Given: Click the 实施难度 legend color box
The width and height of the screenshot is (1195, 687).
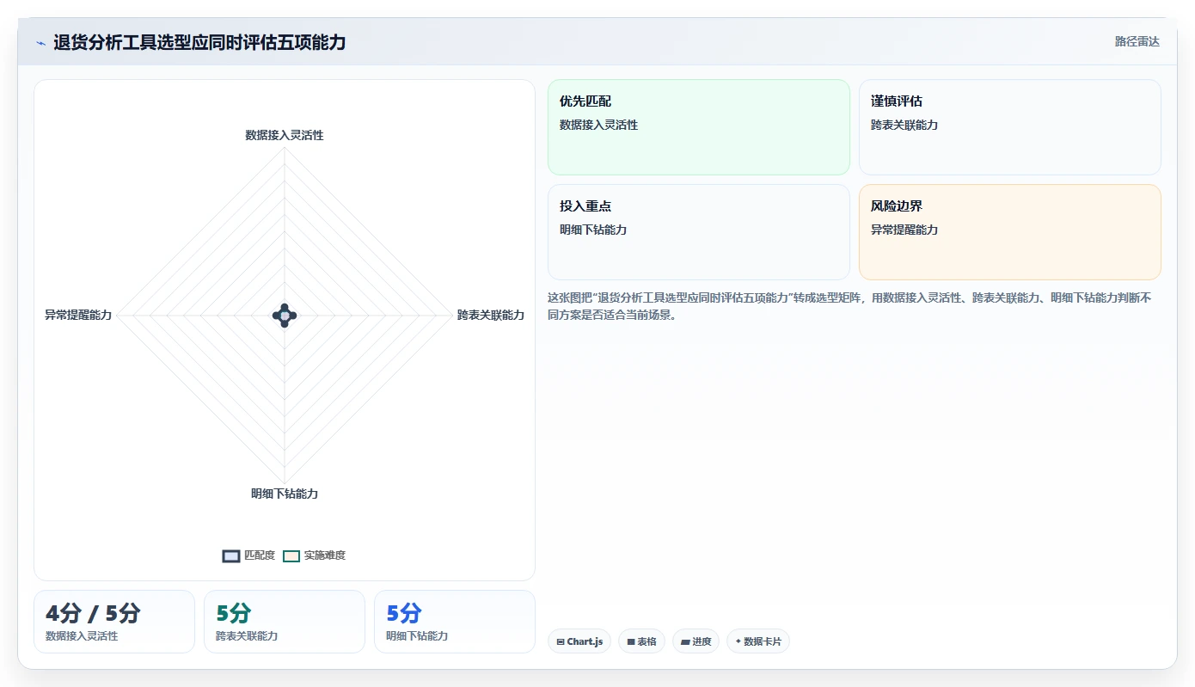Looking at the screenshot, I should coord(291,555).
